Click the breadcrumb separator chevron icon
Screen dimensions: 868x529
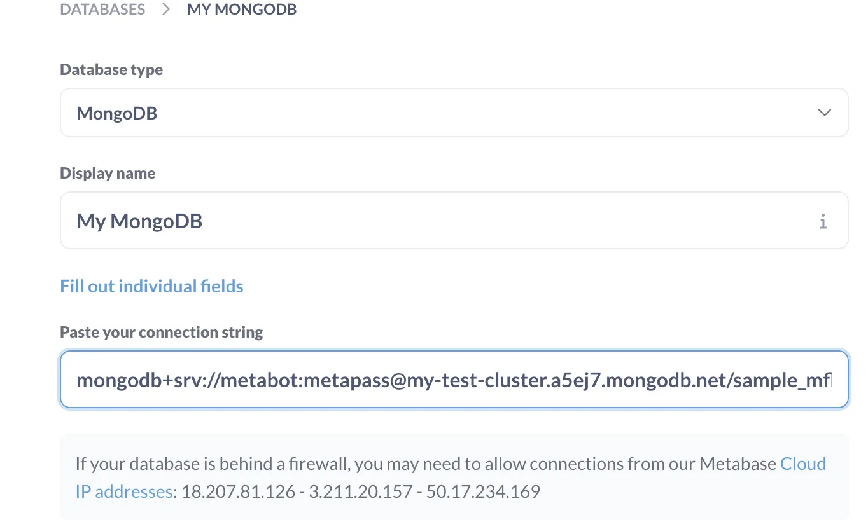[165, 10]
